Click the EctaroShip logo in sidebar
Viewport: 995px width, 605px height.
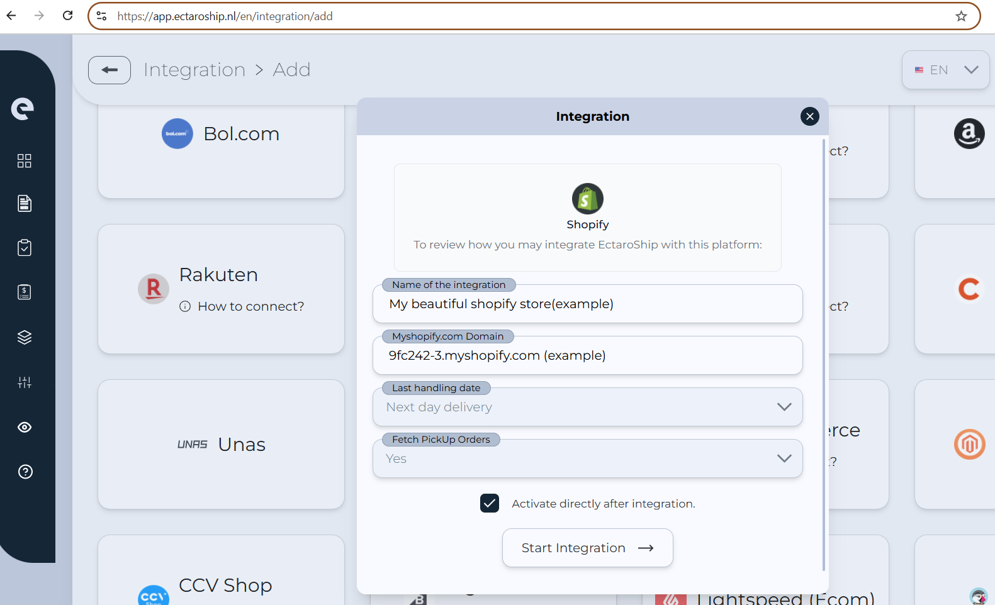point(23,109)
